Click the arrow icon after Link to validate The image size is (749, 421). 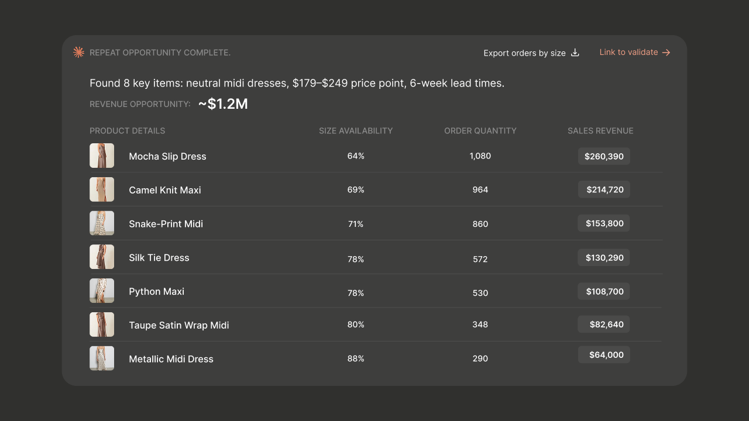(666, 53)
